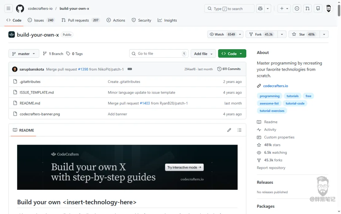341x214 pixels.
Task: Click the programming topic tag
Action: point(269,96)
